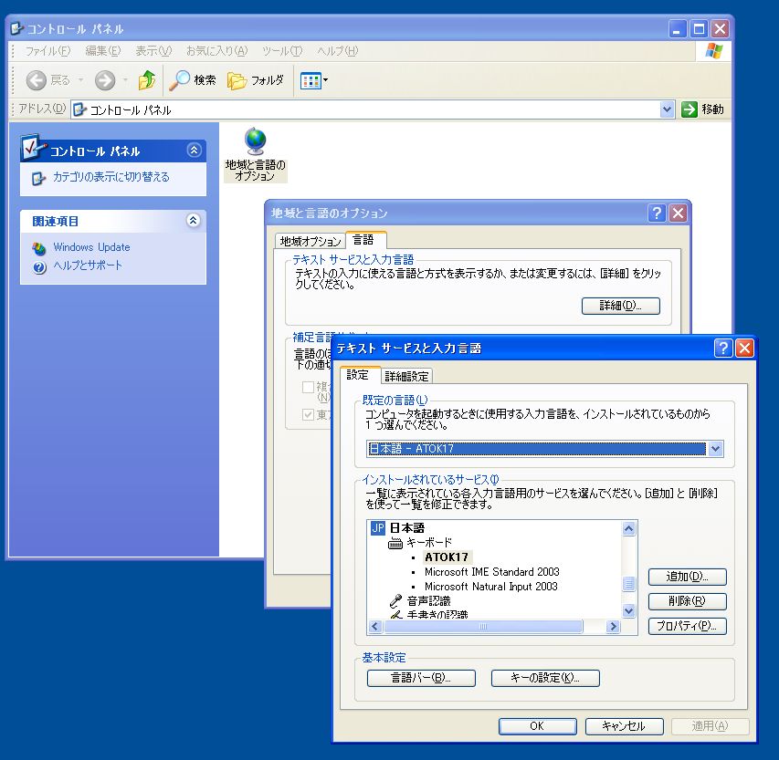Open キーの設定(K)... button
Screen dimensions: 779x760
pyautogui.click(x=545, y=678)
